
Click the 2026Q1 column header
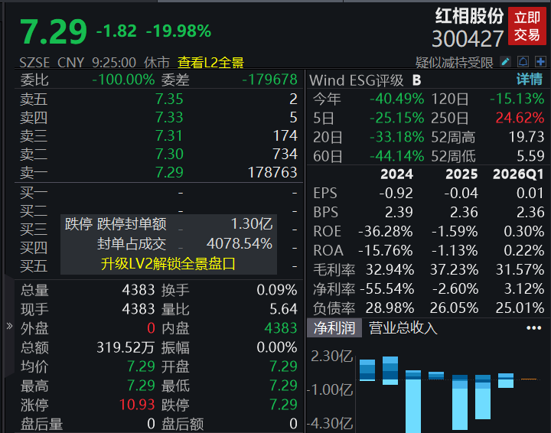click(518, 174)
